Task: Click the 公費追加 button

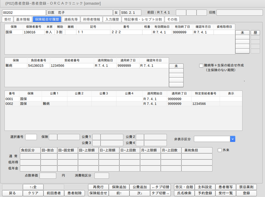Action: click(140, 187)
